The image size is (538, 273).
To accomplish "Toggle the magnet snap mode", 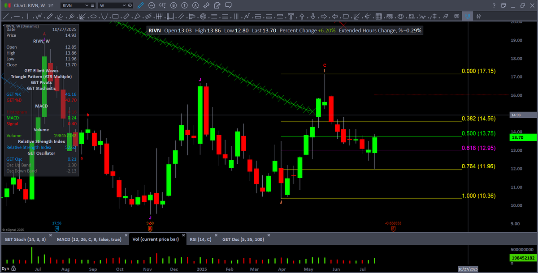I will point(468,17).
